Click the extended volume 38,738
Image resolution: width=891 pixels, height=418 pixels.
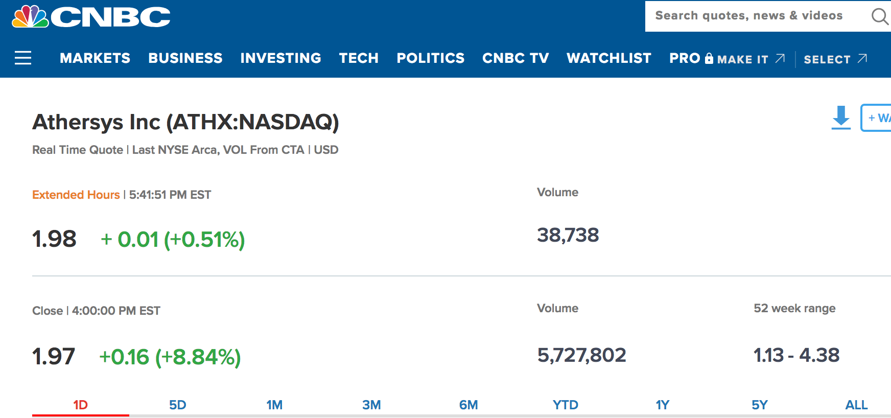click(568, 235)
